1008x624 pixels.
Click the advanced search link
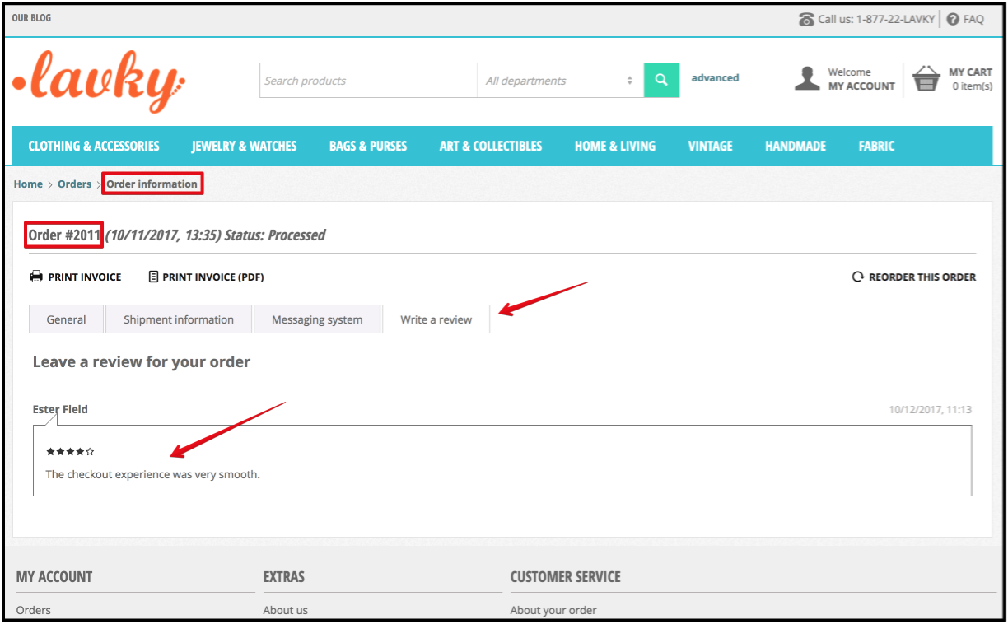coord(714,77)
